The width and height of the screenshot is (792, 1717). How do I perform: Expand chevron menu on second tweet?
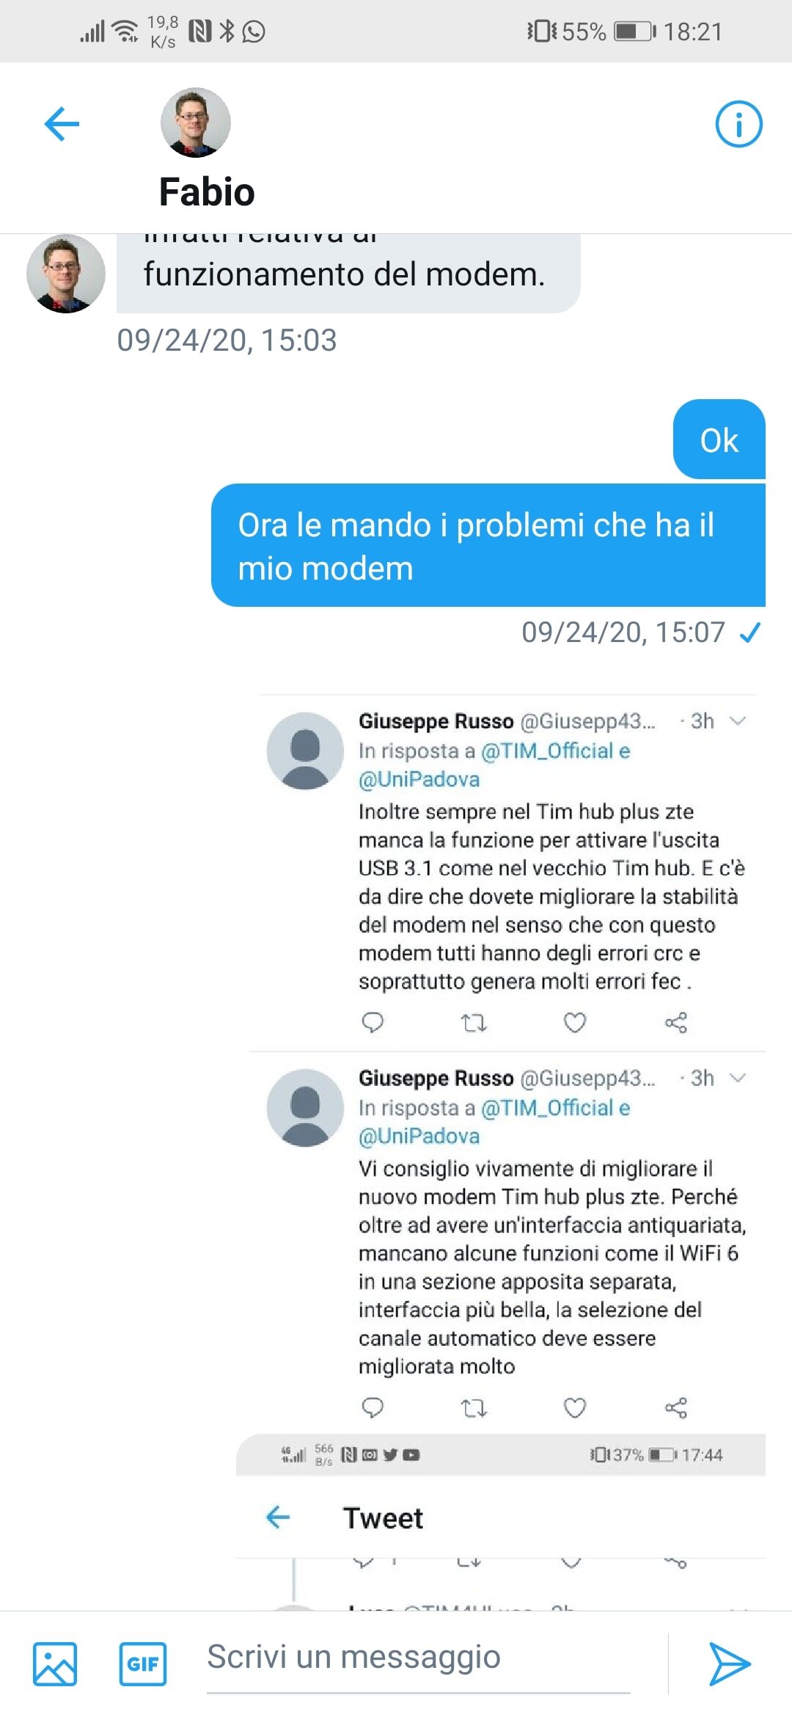pos(738,1078)
